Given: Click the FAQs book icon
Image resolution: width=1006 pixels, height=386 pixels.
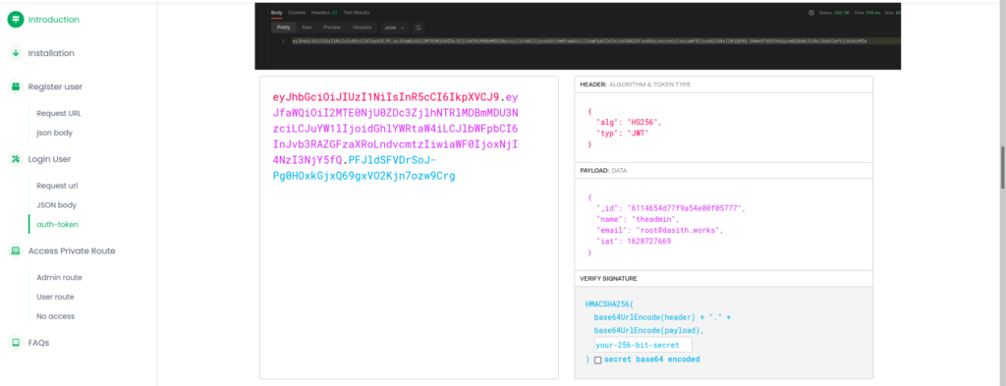Looking at the screenshot, I should pyautogui.click(x=16, y=343).
